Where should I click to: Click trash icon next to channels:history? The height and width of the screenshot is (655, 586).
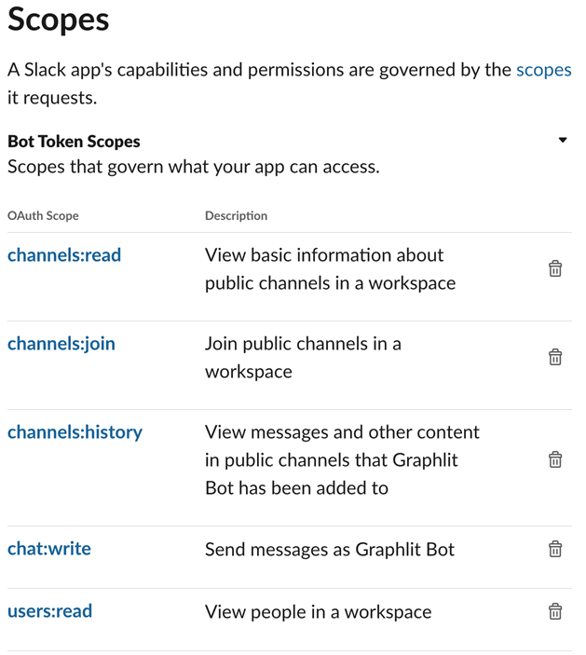[555, 459]
